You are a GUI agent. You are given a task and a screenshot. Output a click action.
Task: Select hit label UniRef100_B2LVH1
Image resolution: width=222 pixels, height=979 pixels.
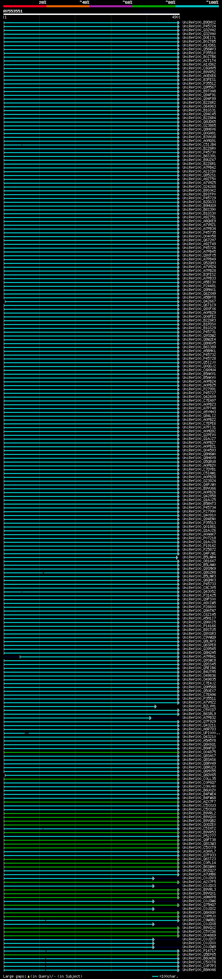coord(199,706)
